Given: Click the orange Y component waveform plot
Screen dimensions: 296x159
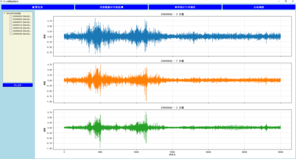Looking at the screenshot, I should [x=172, y=83].
